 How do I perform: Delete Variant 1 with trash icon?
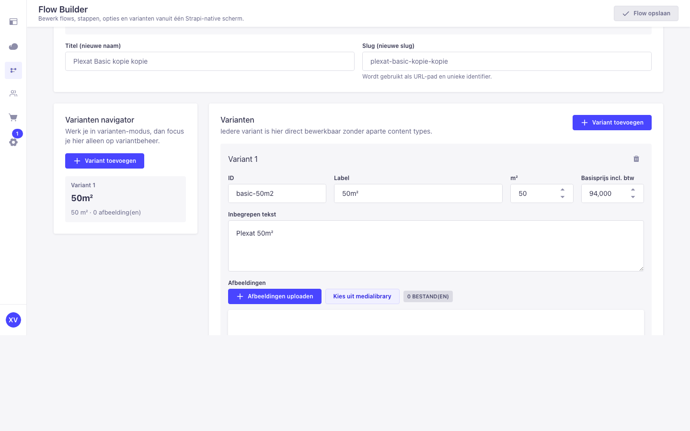coord(636,159)
